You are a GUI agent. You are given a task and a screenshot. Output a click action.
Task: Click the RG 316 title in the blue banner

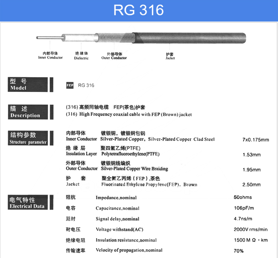(x=139, y=10)
